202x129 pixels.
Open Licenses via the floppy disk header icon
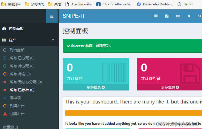tap(167, 16)
